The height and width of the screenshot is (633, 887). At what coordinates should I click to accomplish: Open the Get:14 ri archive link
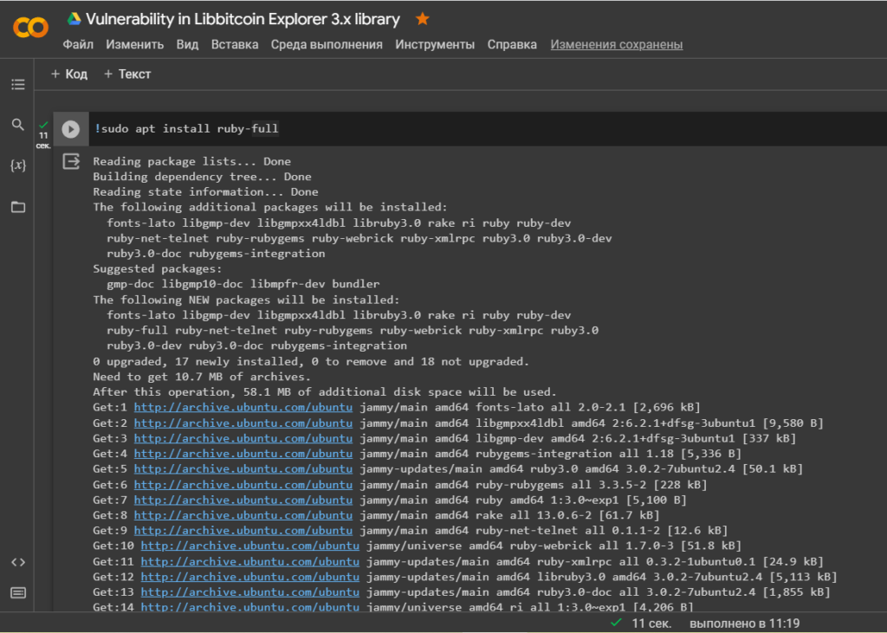[250, 607]
